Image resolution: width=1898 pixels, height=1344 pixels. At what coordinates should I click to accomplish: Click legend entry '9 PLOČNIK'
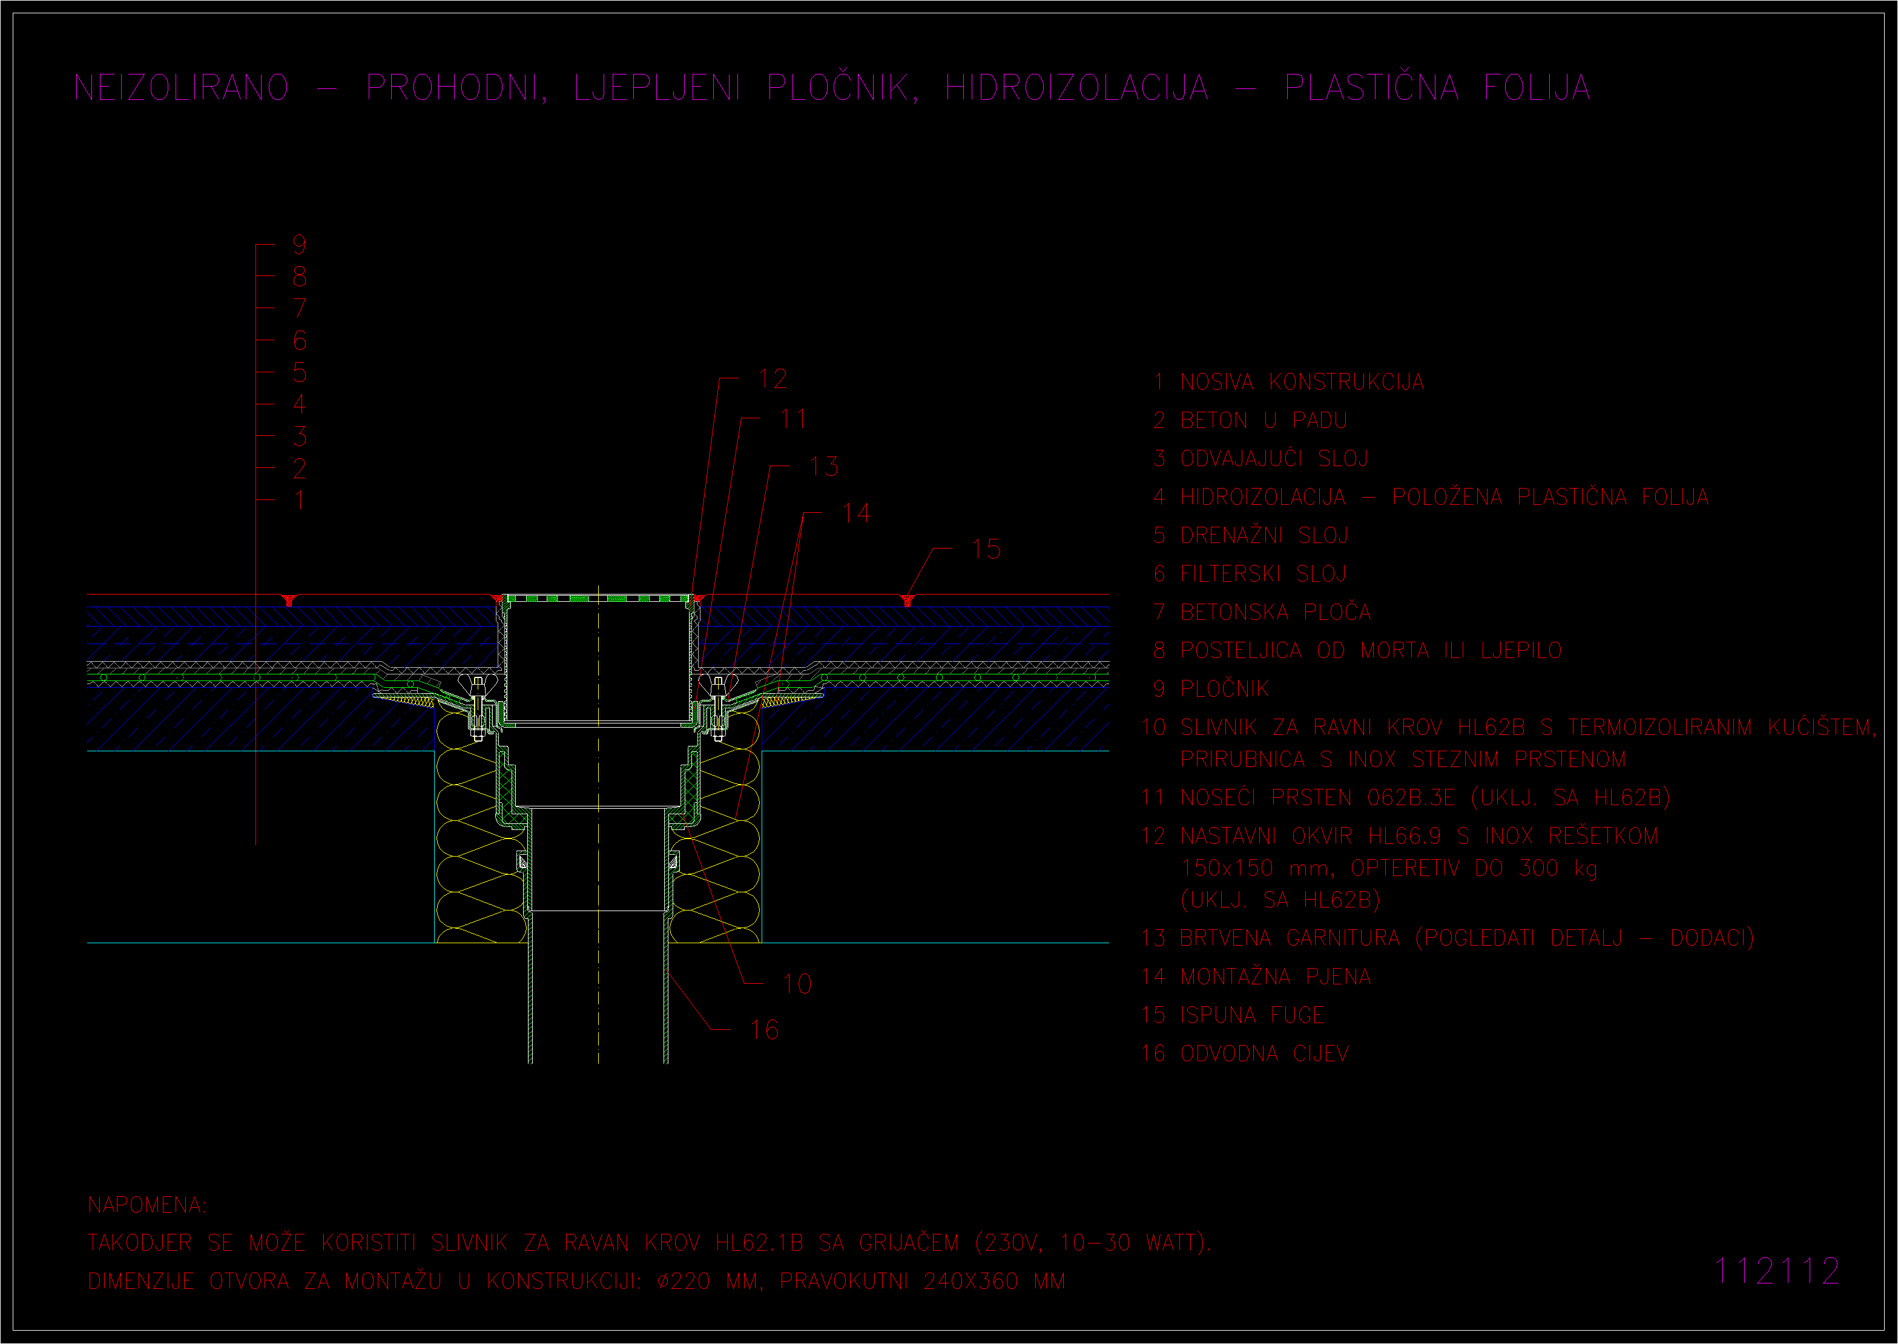click(1210, 688)
